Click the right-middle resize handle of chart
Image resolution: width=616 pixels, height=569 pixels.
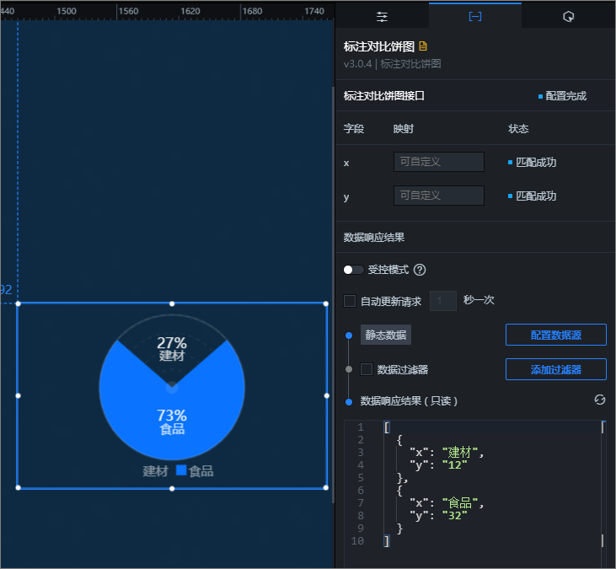point(326,395)
